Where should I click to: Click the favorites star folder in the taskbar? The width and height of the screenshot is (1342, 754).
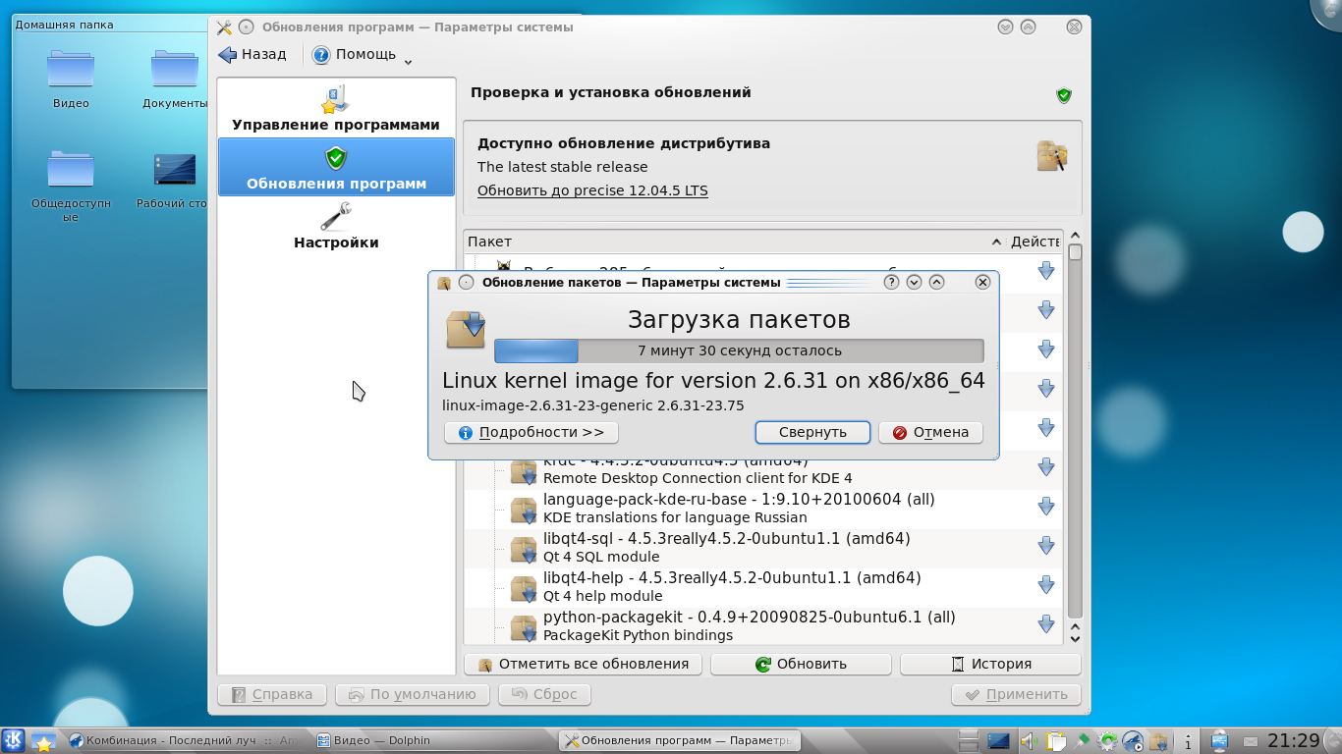pyautogui.click(x=42, y=741)
